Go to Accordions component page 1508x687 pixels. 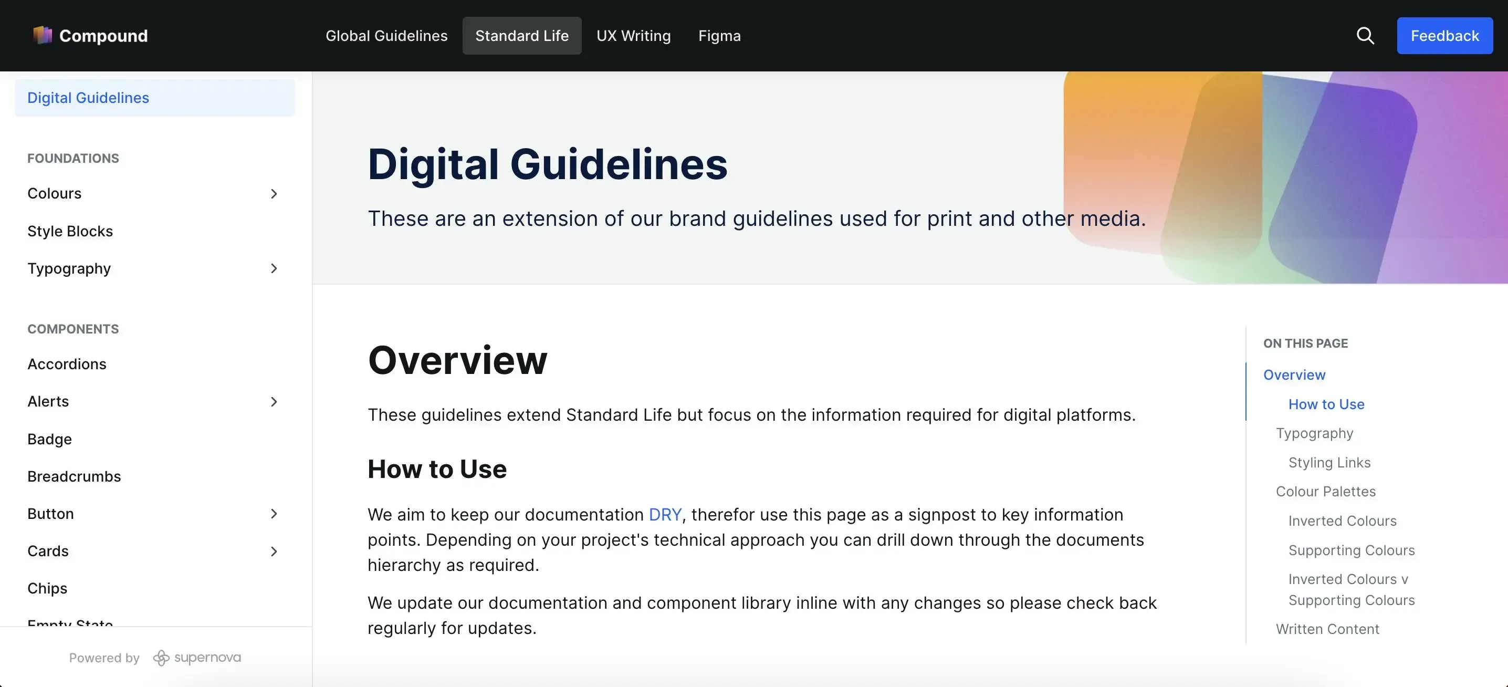pos(67,365)
